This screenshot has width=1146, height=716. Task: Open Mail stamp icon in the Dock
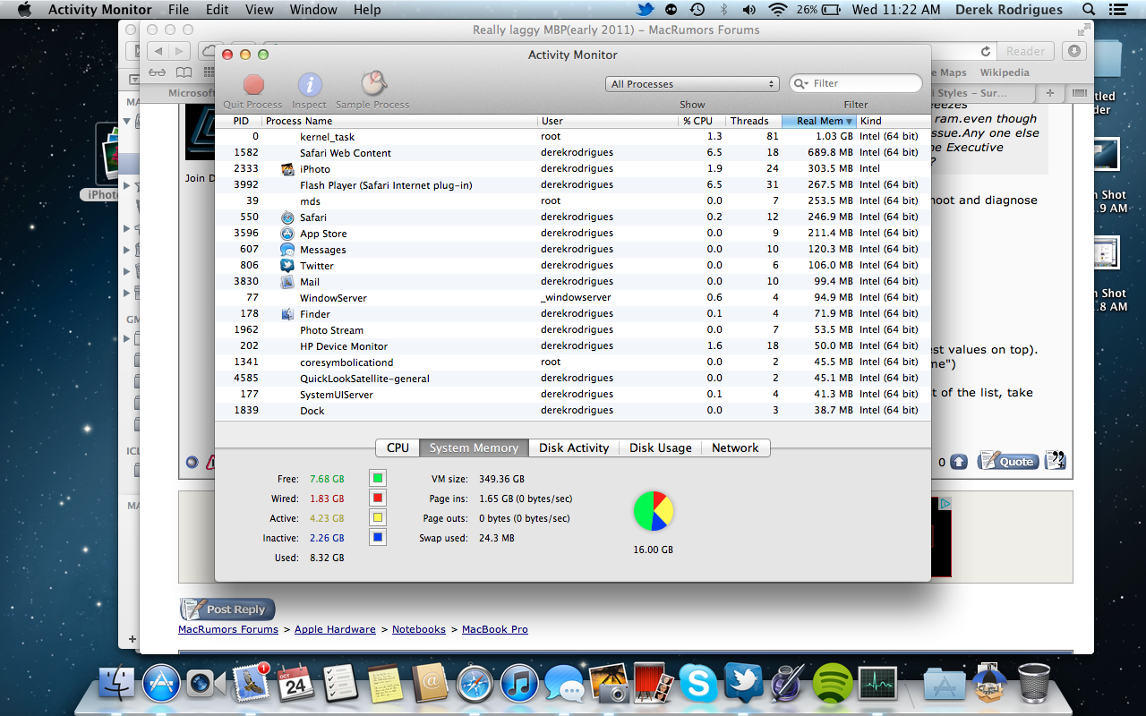[252, 683]
